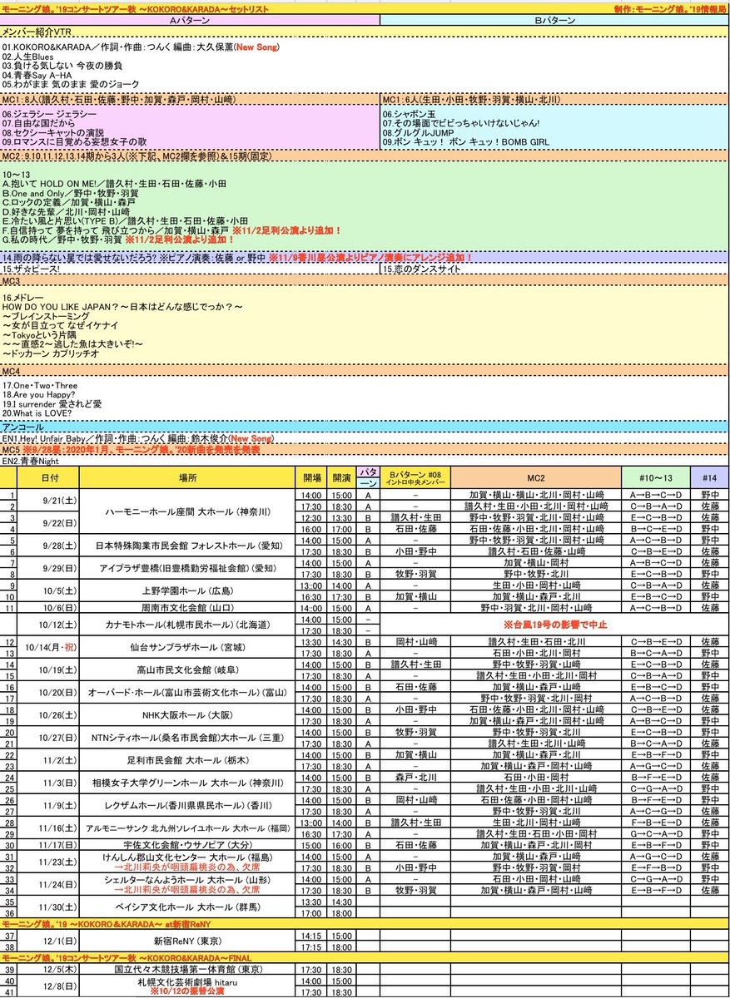
Task: Click the 〜Tokyoという片隅 medley line
Action: coord(39,335)
